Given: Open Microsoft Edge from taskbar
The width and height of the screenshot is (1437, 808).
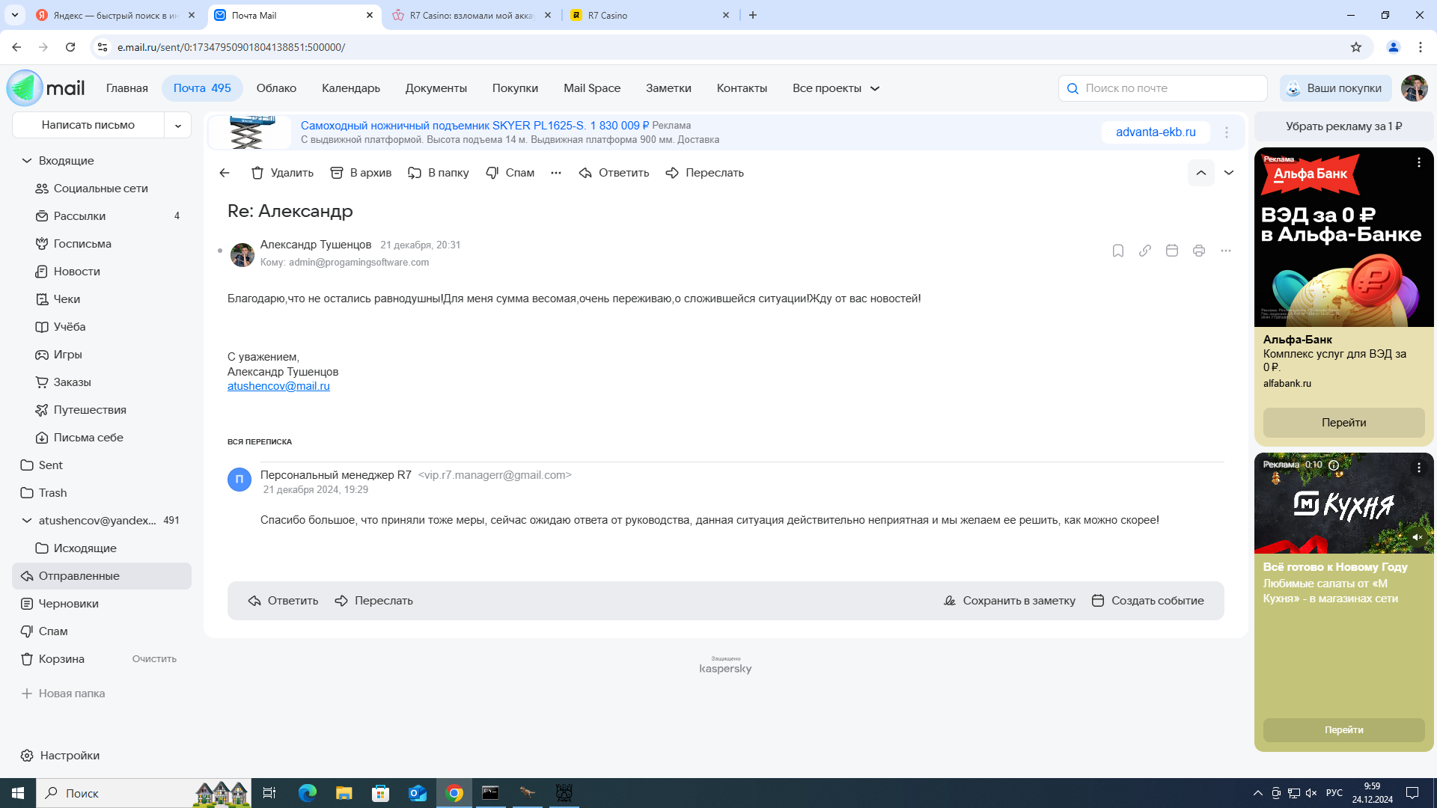Looking at the screenshot, I should pyautogui.click(x=308, y=793).
